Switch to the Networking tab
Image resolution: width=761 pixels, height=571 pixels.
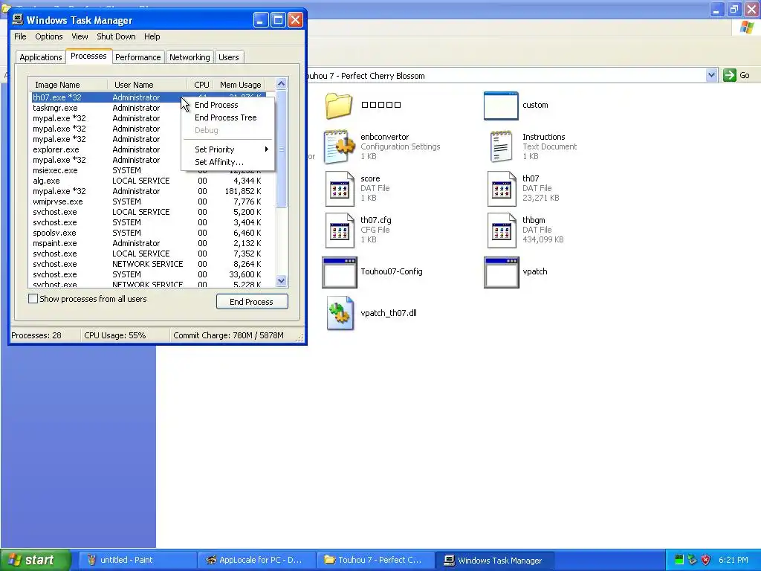(x=190, y=57)
